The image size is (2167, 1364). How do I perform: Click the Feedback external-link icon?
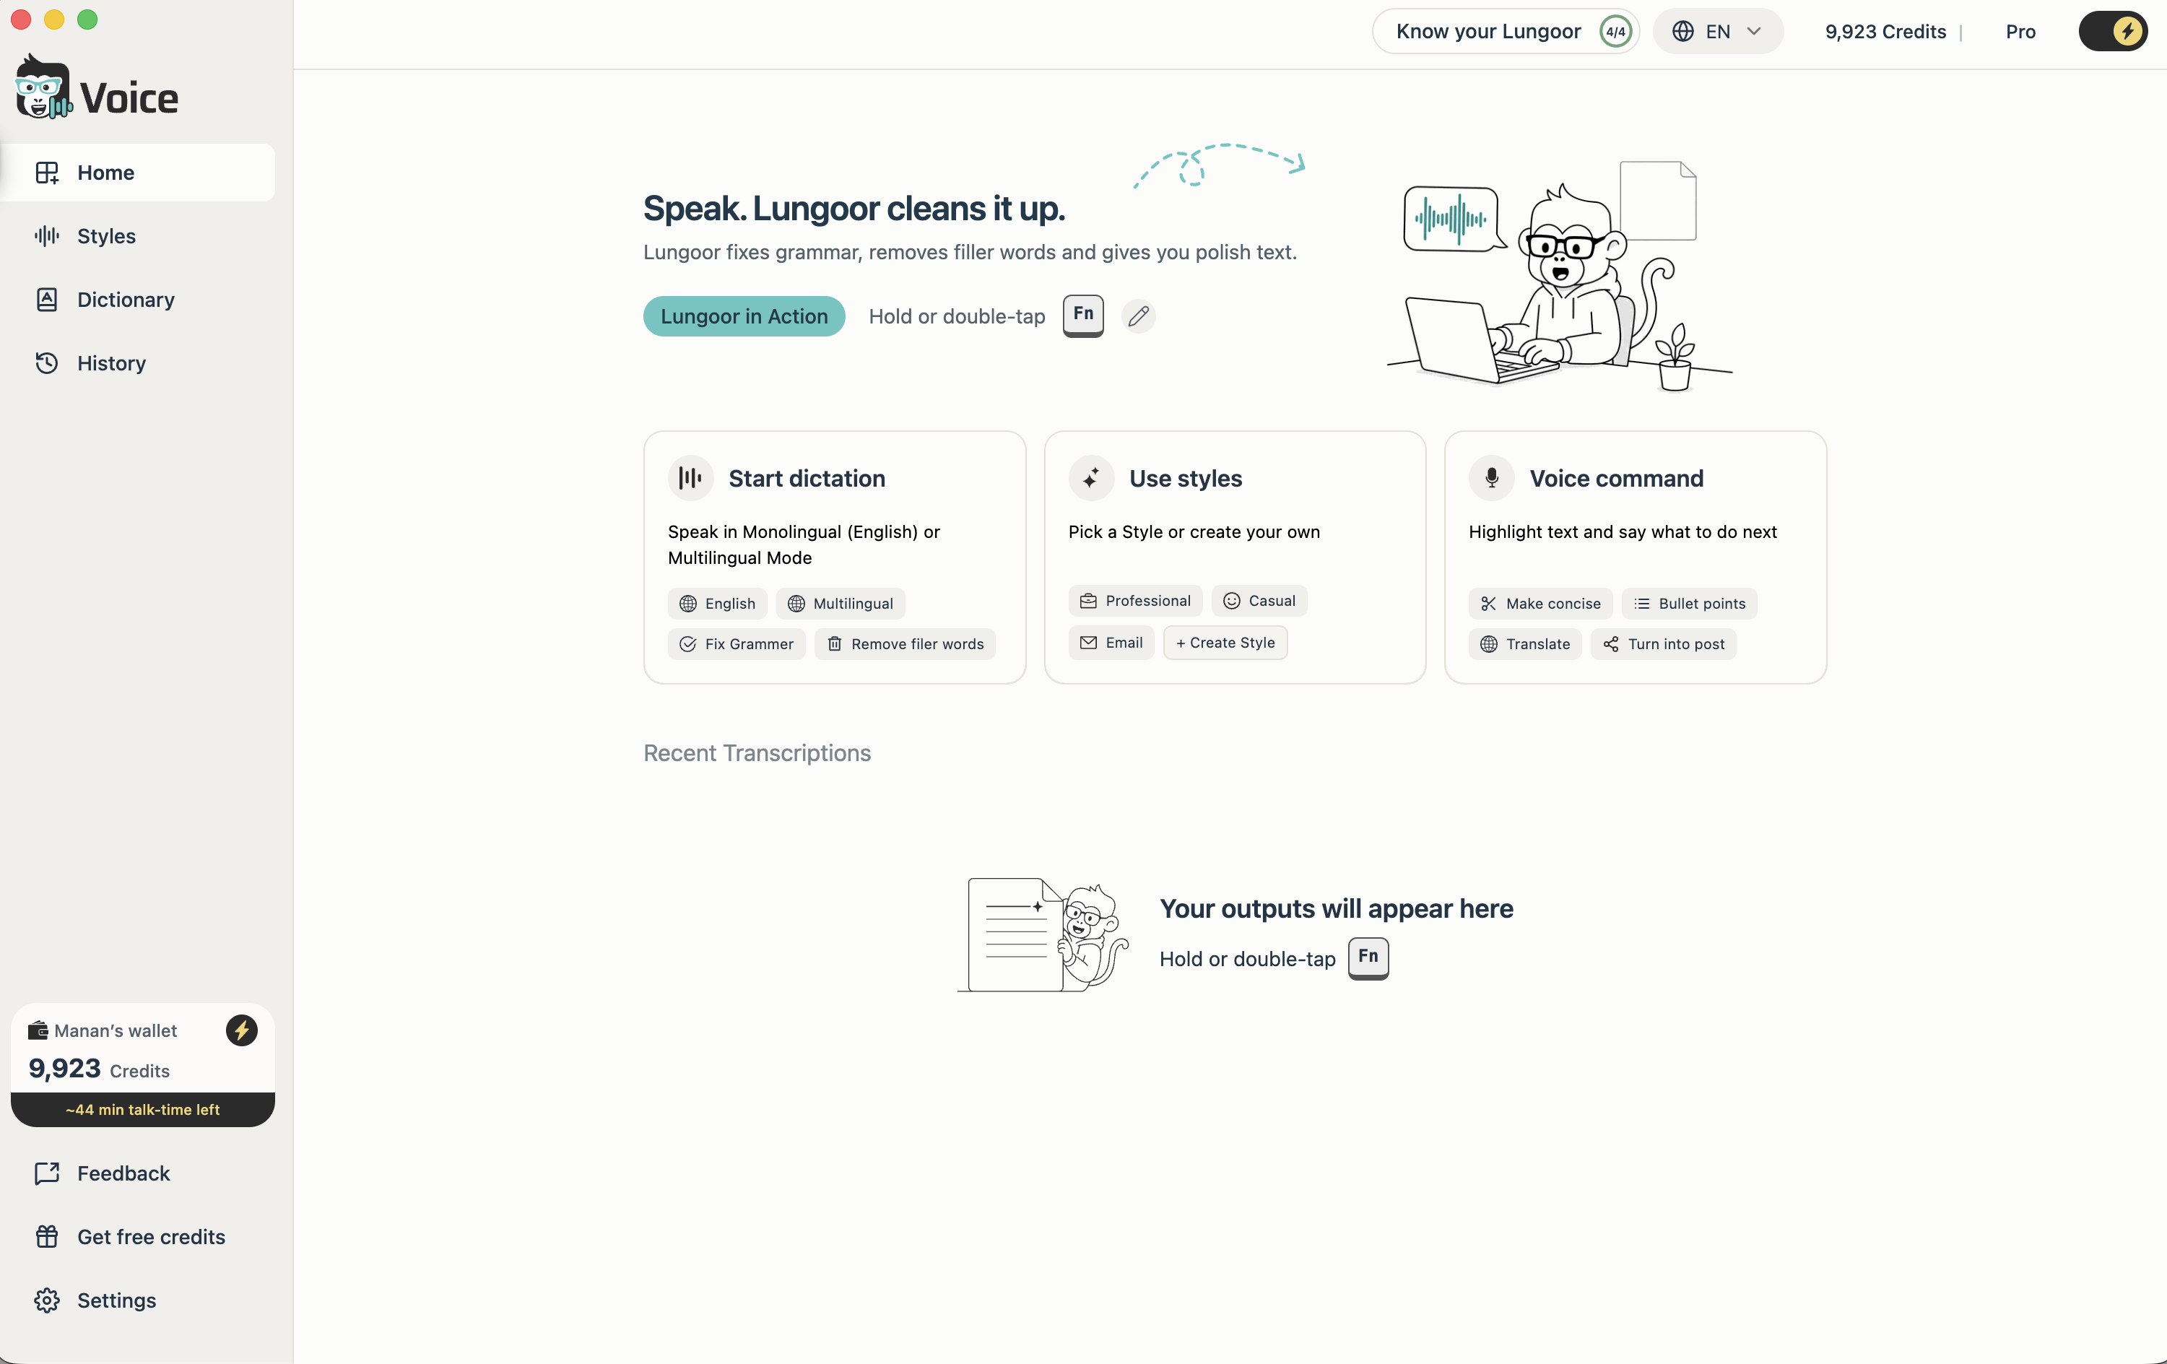[47, 1173]
